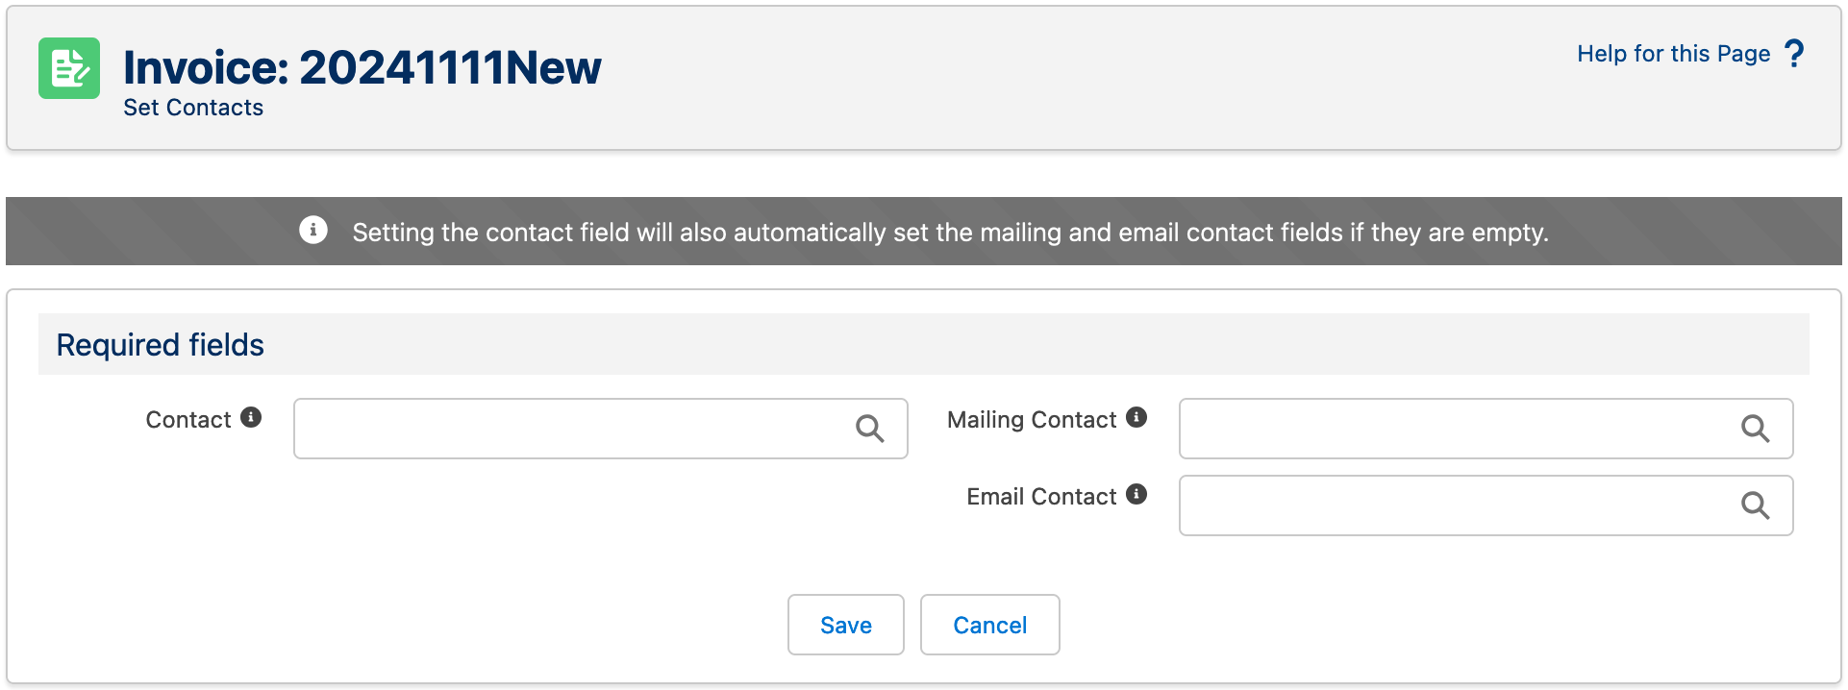
Task: Open the Help for this Page link
Action: 1674,54
